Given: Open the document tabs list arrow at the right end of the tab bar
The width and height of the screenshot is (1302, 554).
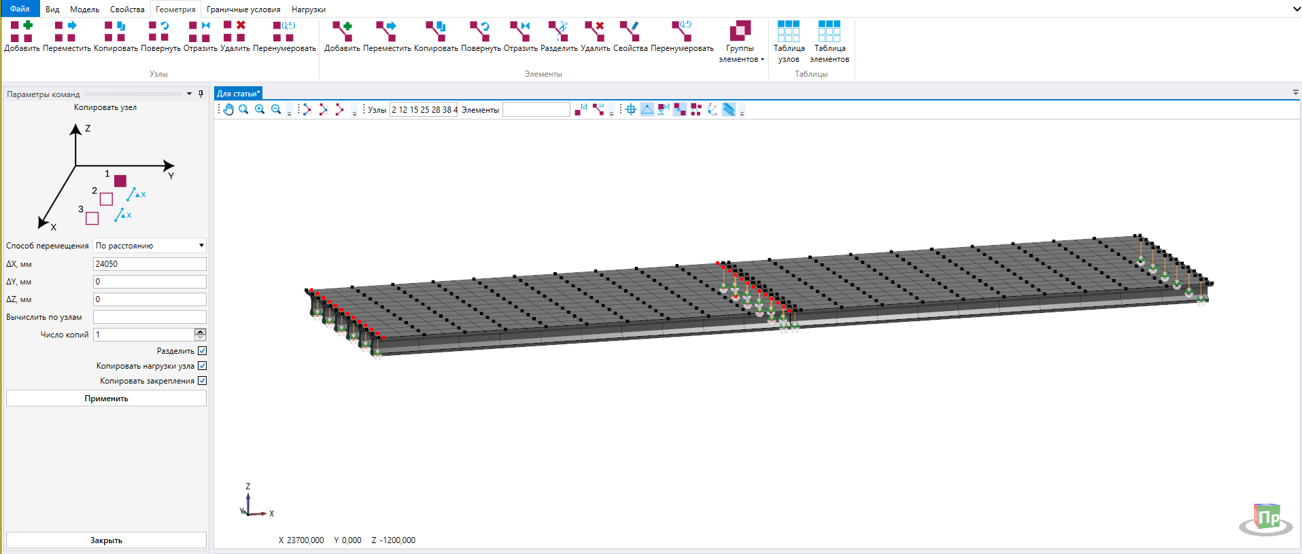Looking at the screenshot, I should point(1296,92).
